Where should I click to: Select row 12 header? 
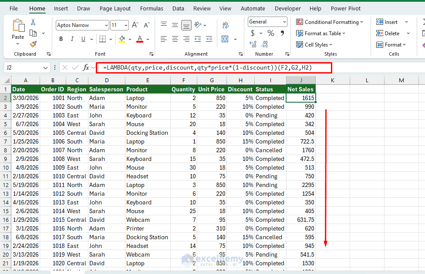(x=6, y=185)
